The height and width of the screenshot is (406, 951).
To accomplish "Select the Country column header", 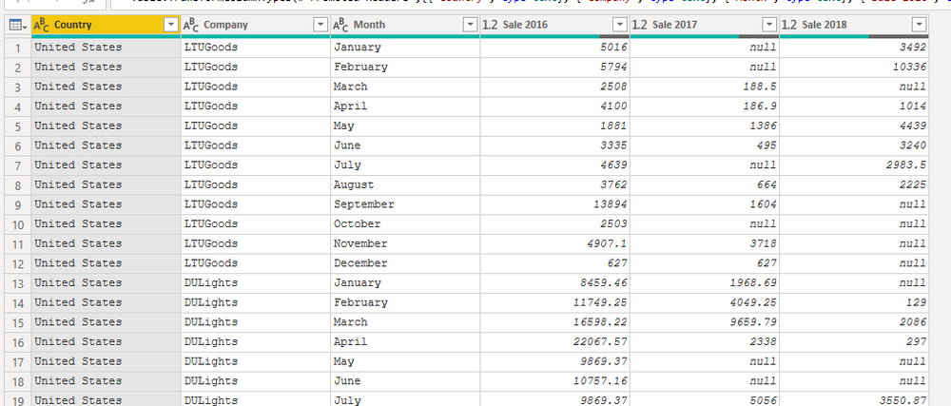I will (x=95, y=24).
